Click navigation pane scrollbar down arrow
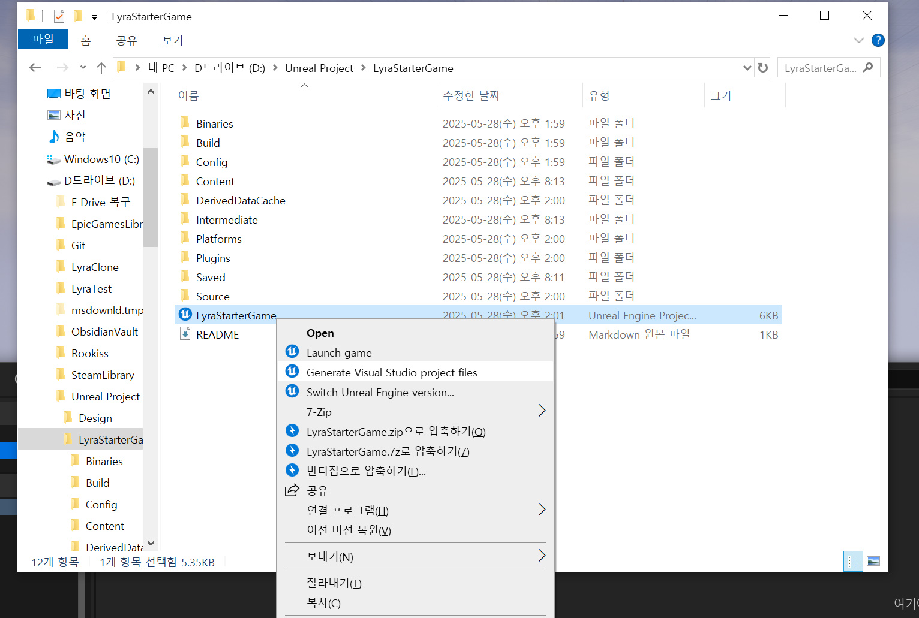 pos(151,543)
